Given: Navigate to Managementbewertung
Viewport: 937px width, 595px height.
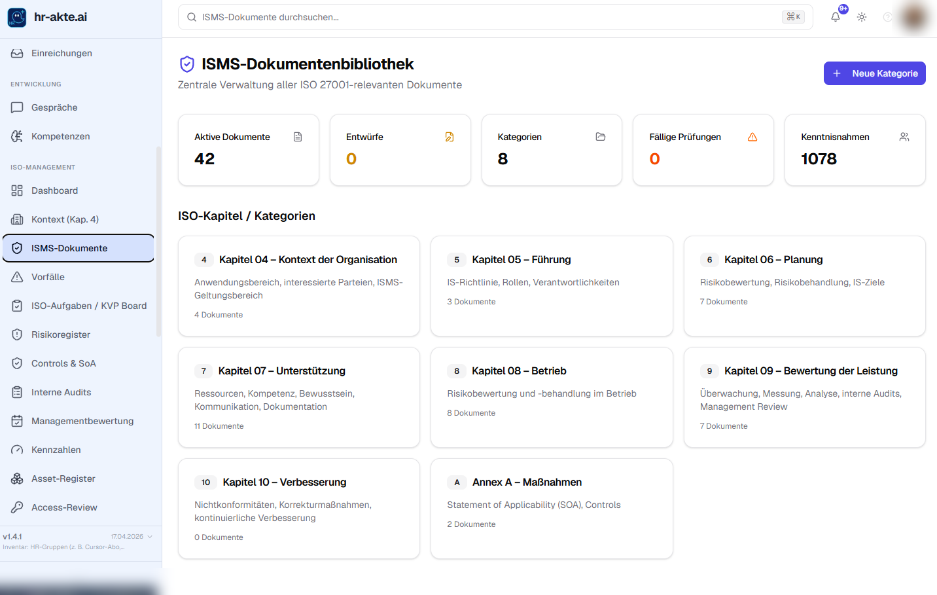Looking at the screenshot, I should click(x=79, y=421).
